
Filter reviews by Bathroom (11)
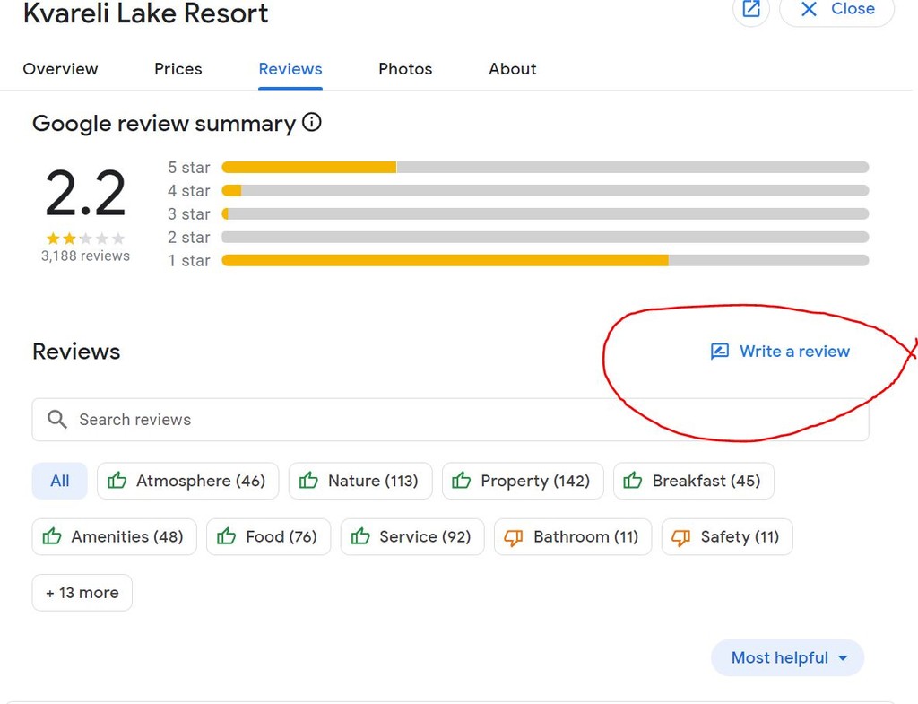coord(573,536)
